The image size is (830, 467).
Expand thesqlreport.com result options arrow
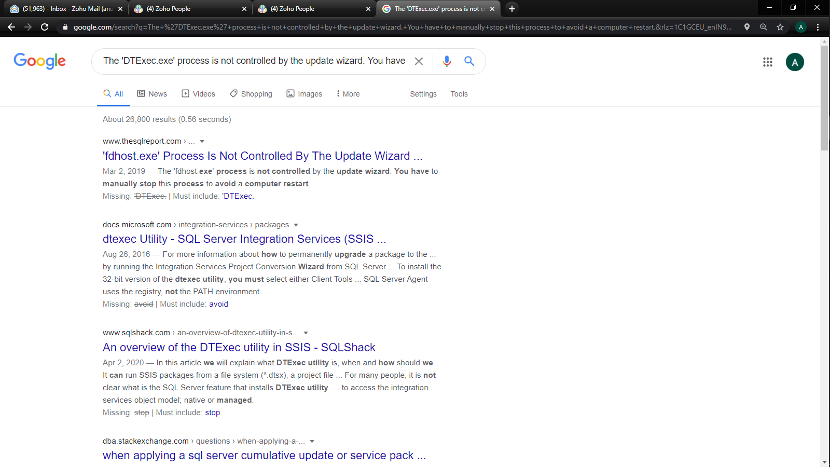(202, 142)
